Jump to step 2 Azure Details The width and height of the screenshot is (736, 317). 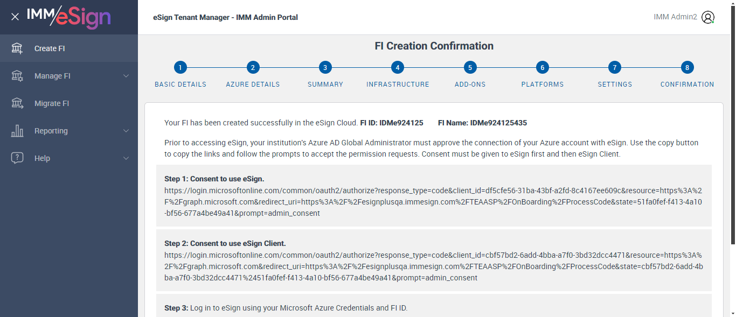click(x=253, y=68)
